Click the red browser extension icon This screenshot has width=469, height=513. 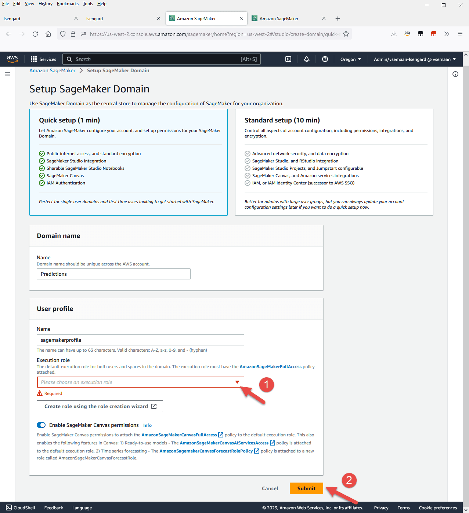tap(434, 34)
